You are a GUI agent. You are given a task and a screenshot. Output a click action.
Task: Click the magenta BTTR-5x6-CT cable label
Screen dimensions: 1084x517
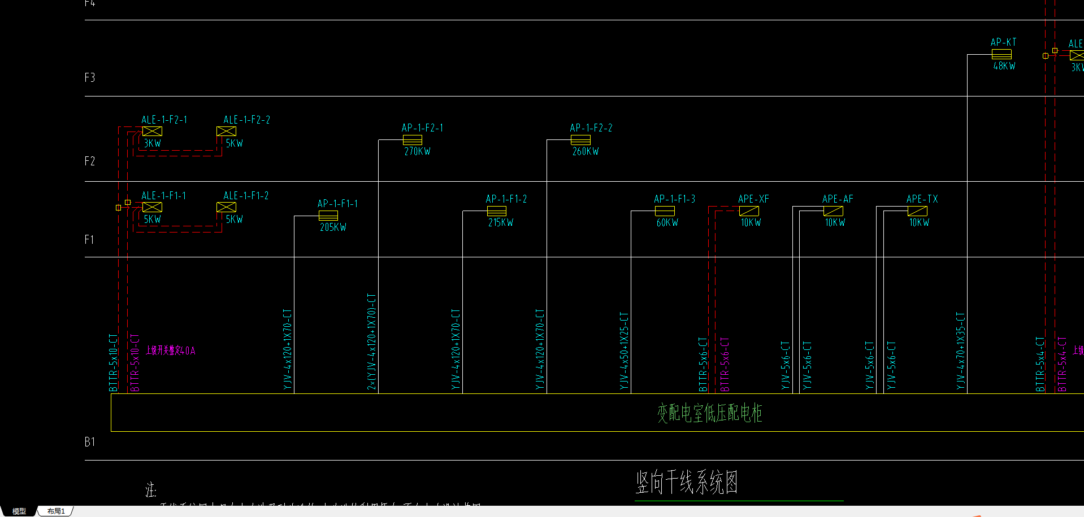coord(725,365)
